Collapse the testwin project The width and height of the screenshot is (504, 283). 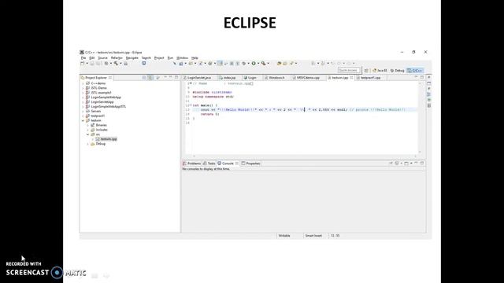tap(83, 120)
